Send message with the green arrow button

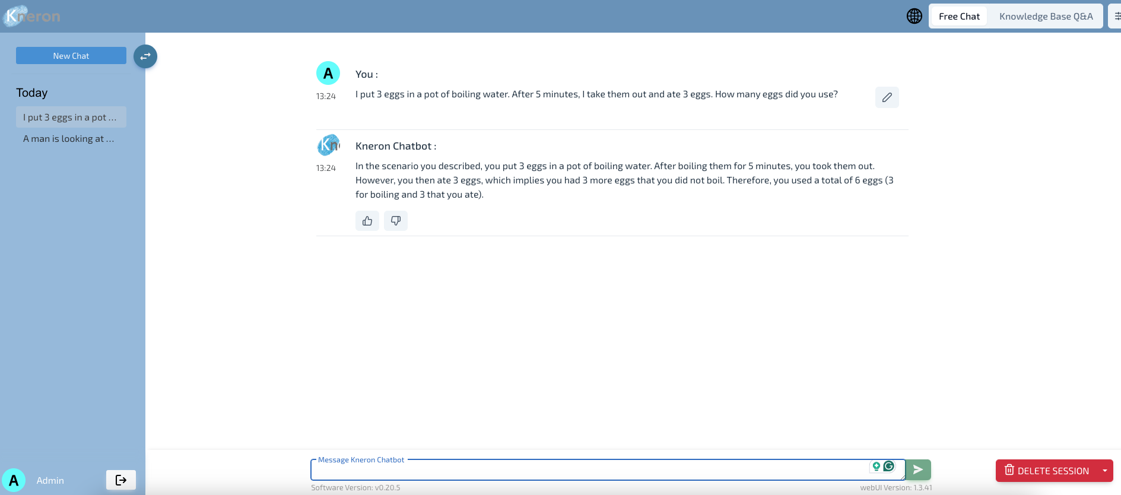pos(919,469)
